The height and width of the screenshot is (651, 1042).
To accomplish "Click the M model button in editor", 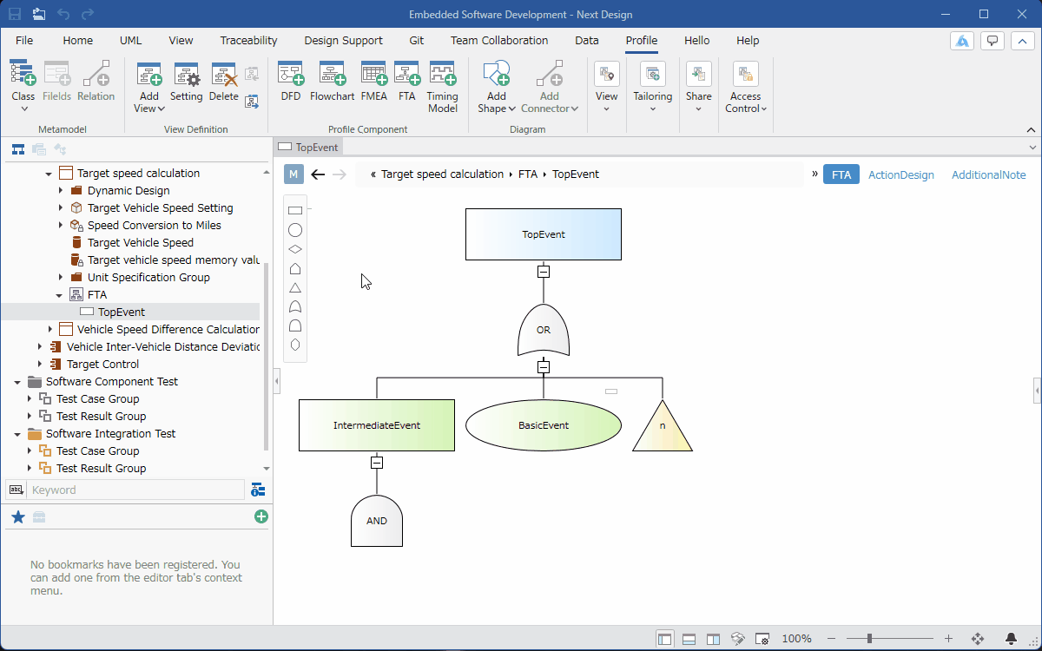I will point(293,174).
